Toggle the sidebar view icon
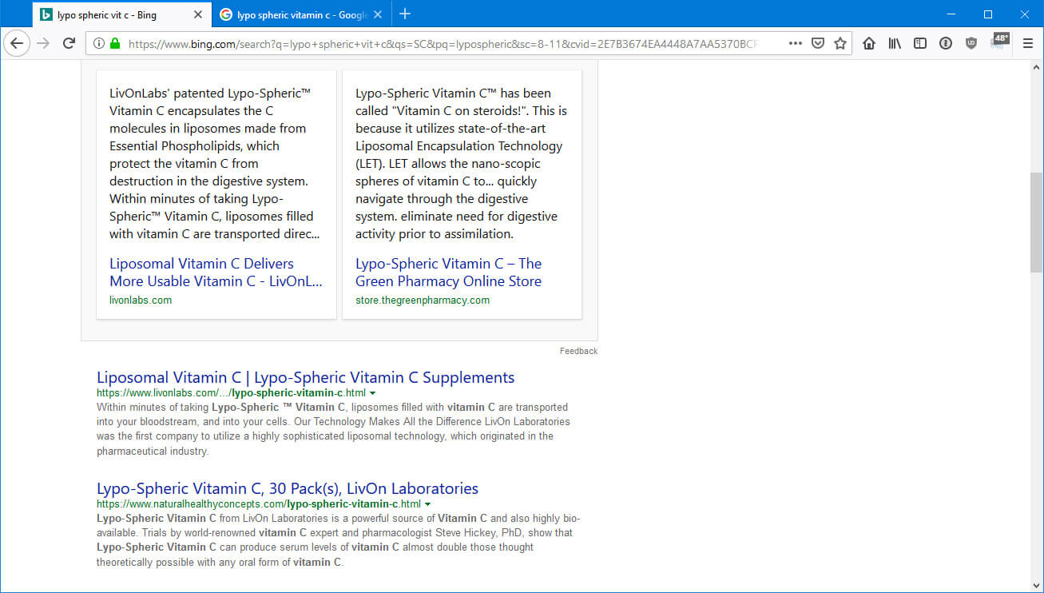The height and width of the screenshot is (593, 1044). (920, 43)
